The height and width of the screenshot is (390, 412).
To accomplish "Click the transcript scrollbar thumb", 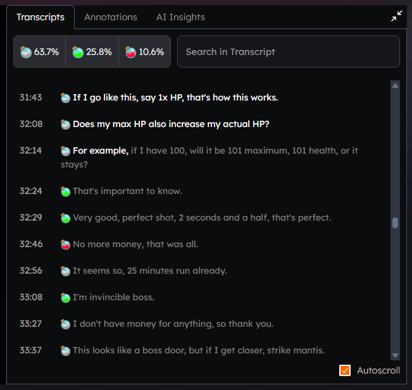I will (x=395, y=223).
